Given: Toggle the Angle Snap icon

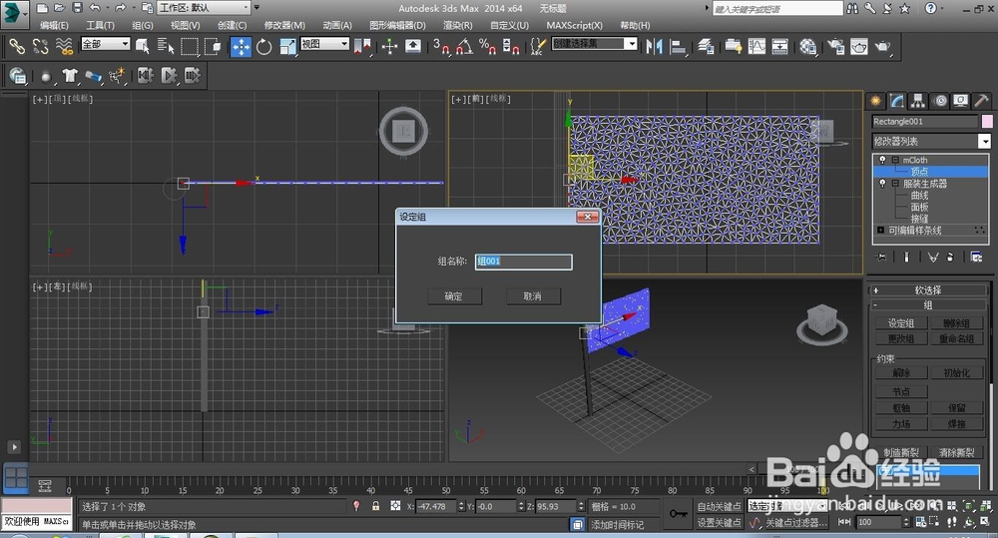Looking at the screenshot, I should coord(465,46).
